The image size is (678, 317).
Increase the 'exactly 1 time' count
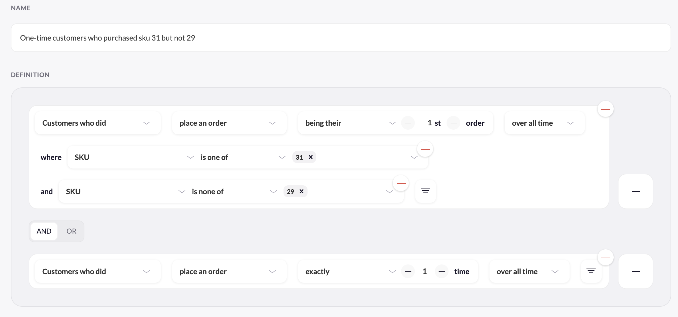coord(442,272)
